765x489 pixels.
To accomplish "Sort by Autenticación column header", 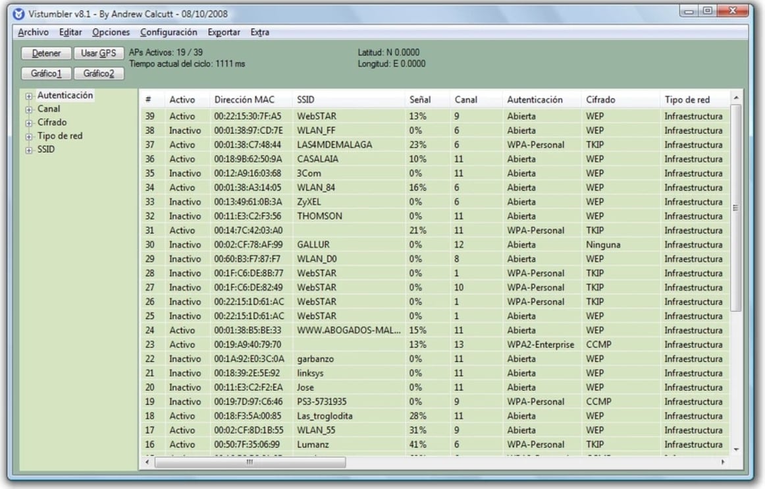I will 542,100.
